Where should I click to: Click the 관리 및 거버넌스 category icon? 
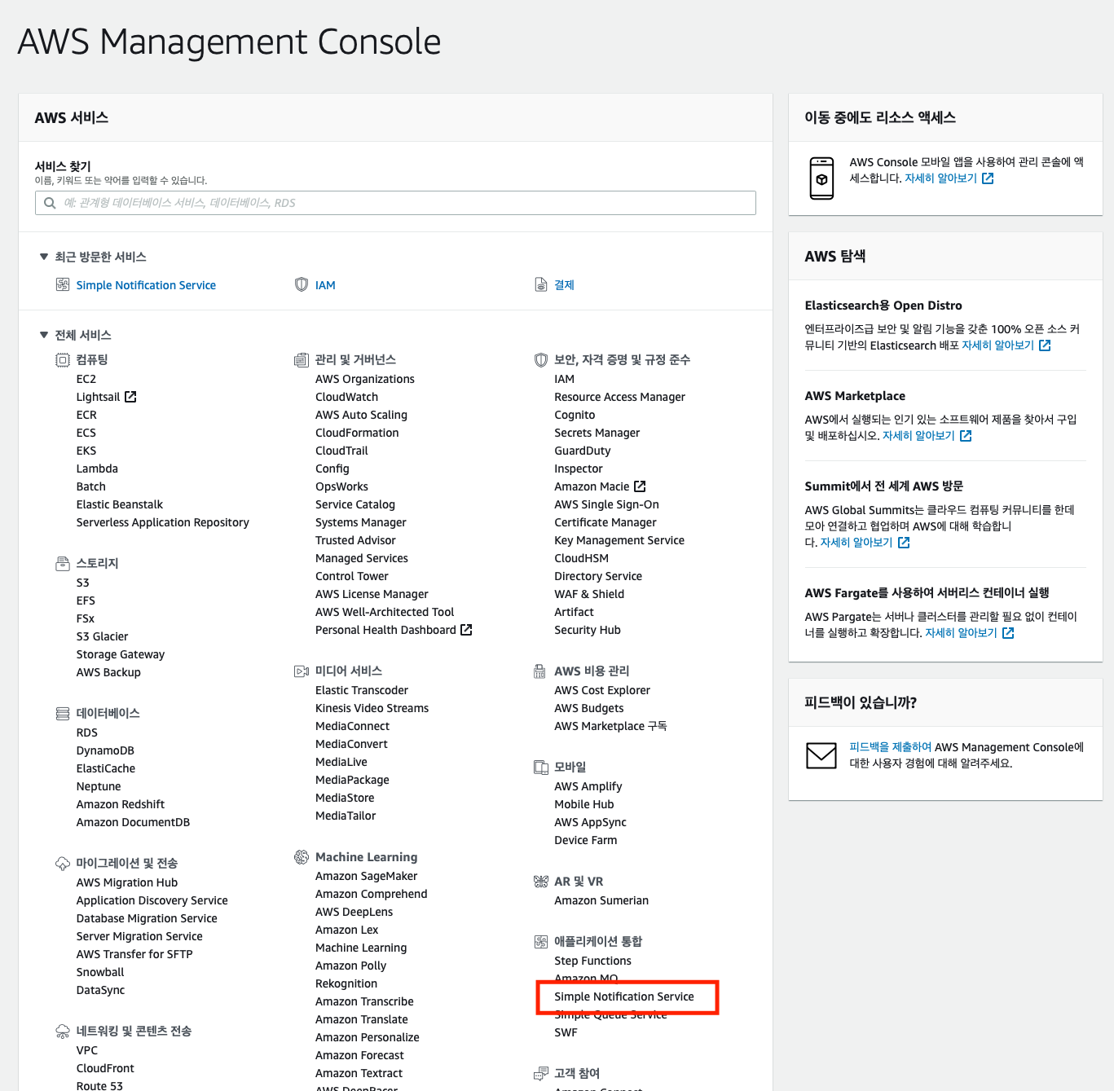click(x=302, y=359)
